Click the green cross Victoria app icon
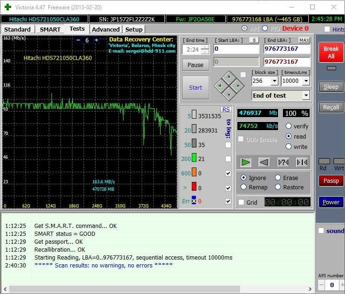This screenshot has width=345, height=294. 8,7
